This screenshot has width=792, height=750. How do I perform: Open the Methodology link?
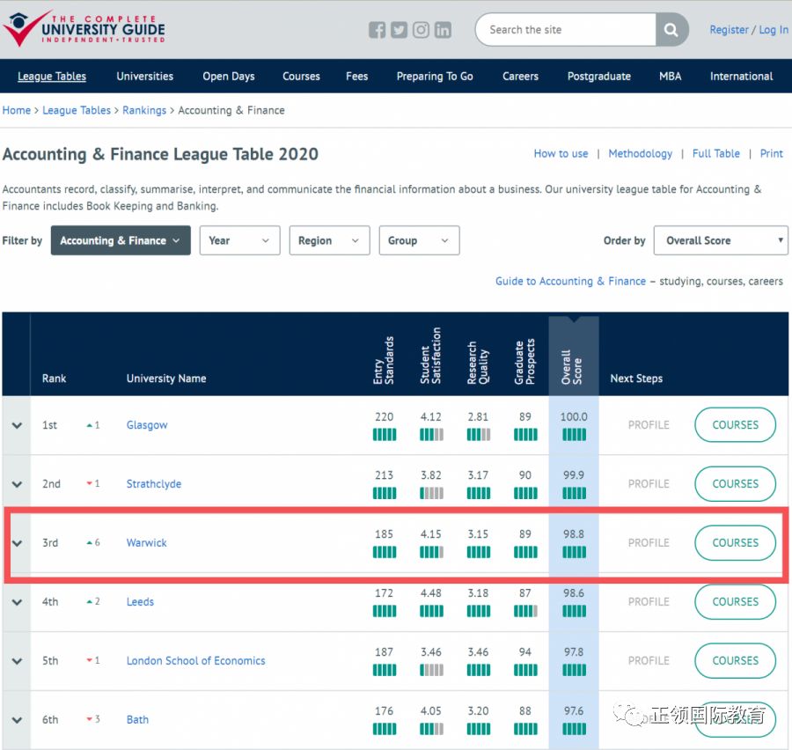click(x=640, y=154)
